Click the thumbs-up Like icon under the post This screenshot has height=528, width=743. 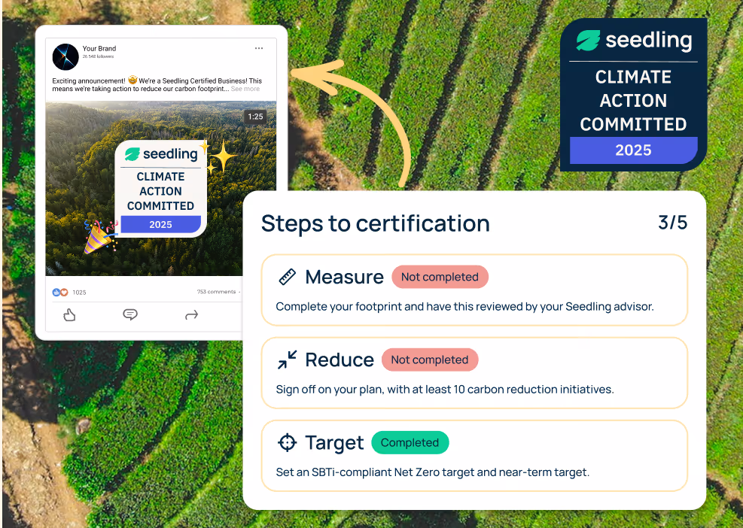coord(69,315)
